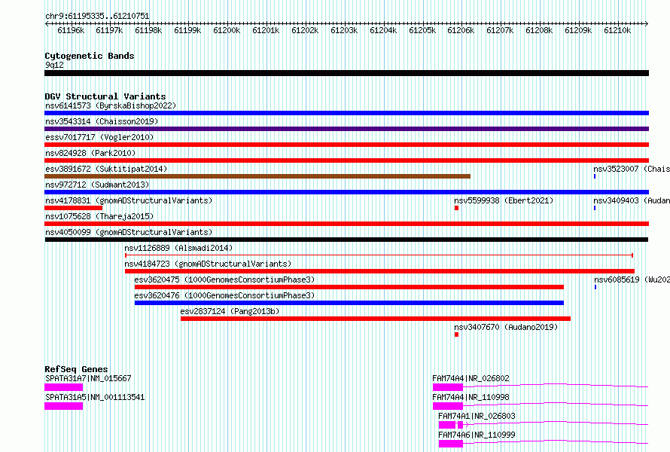670x452 pixels.
Task: Click the red square marker for nsv5599938 Ebert2021
Action: (456, 208)
